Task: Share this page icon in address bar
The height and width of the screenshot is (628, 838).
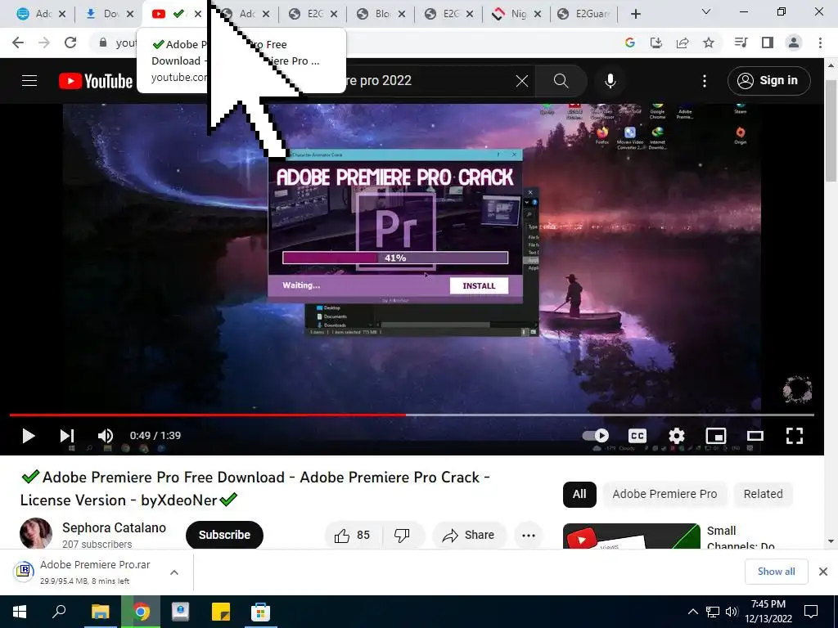Action: (x=682, y=43)
